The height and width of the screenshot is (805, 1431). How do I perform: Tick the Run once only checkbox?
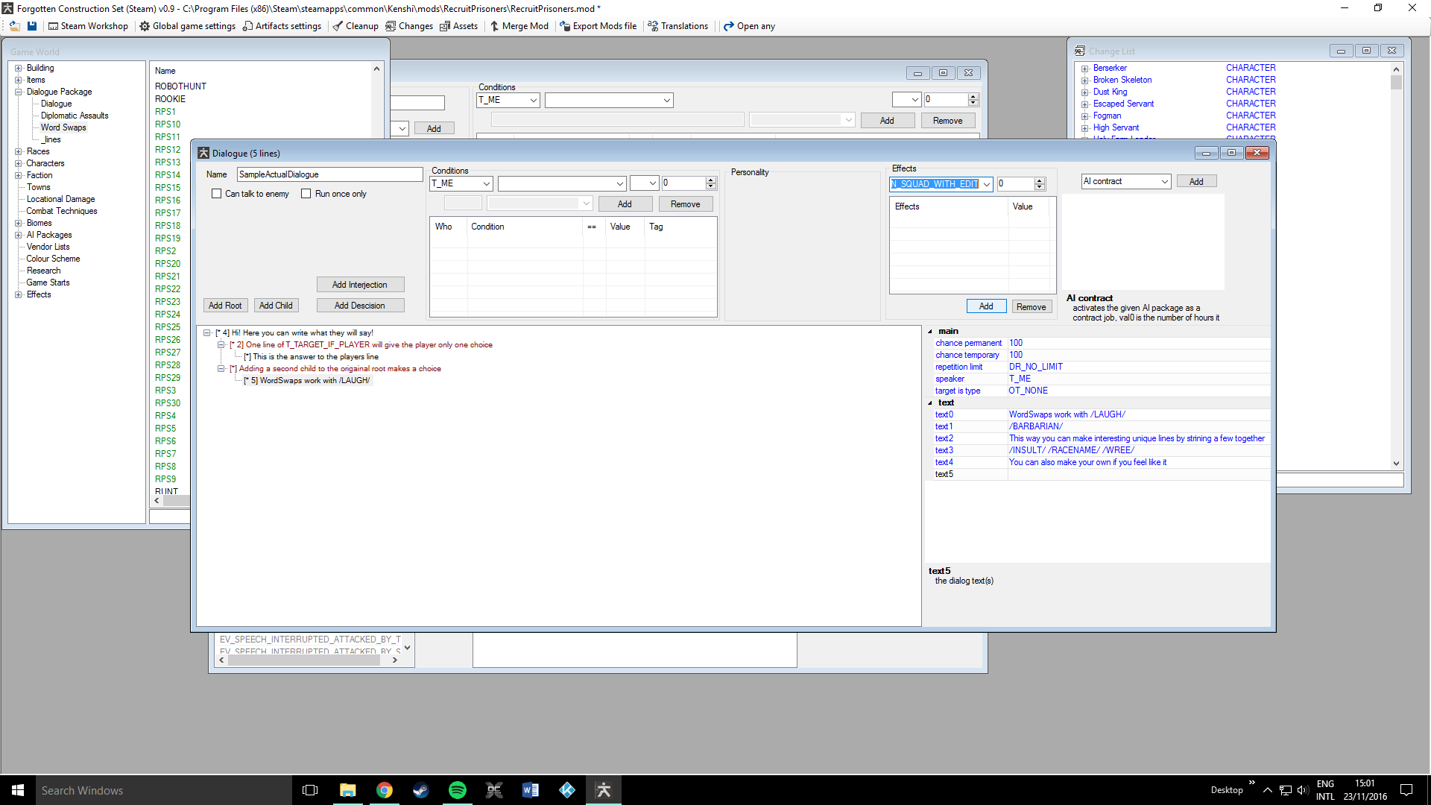tap(306, 194)
